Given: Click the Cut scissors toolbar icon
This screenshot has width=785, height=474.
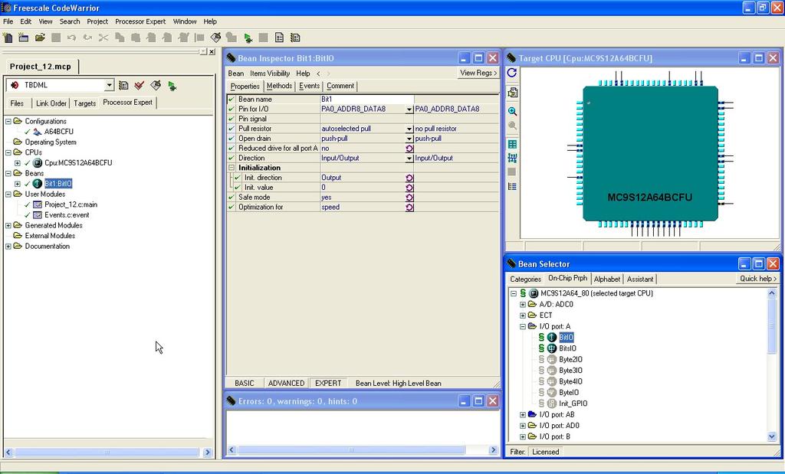Looking at the screenshot, I should (103, 38).
